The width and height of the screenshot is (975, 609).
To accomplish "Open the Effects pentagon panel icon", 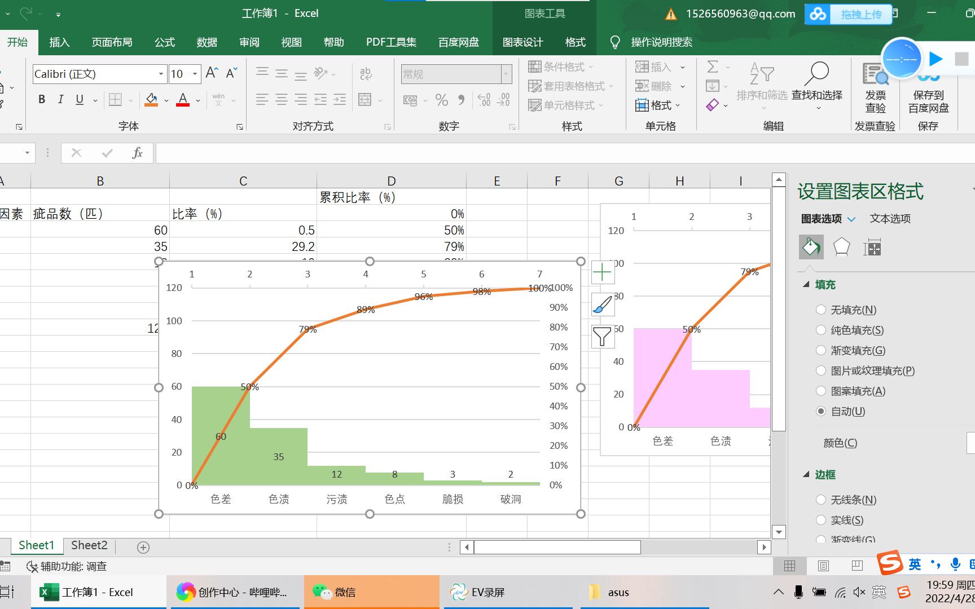I will (x=842, y=246).
